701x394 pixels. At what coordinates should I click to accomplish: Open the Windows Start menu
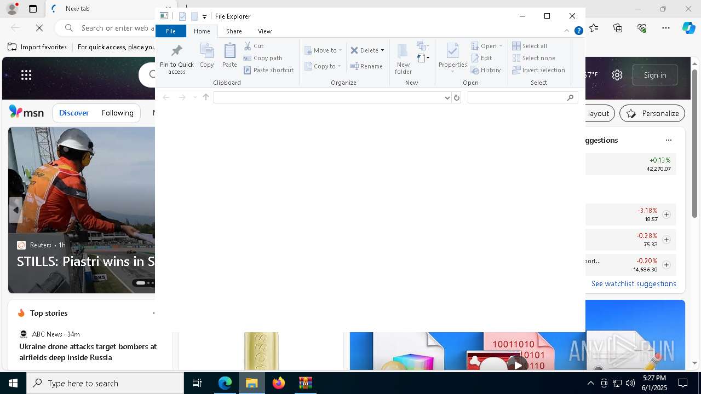[x=13, y=383]
